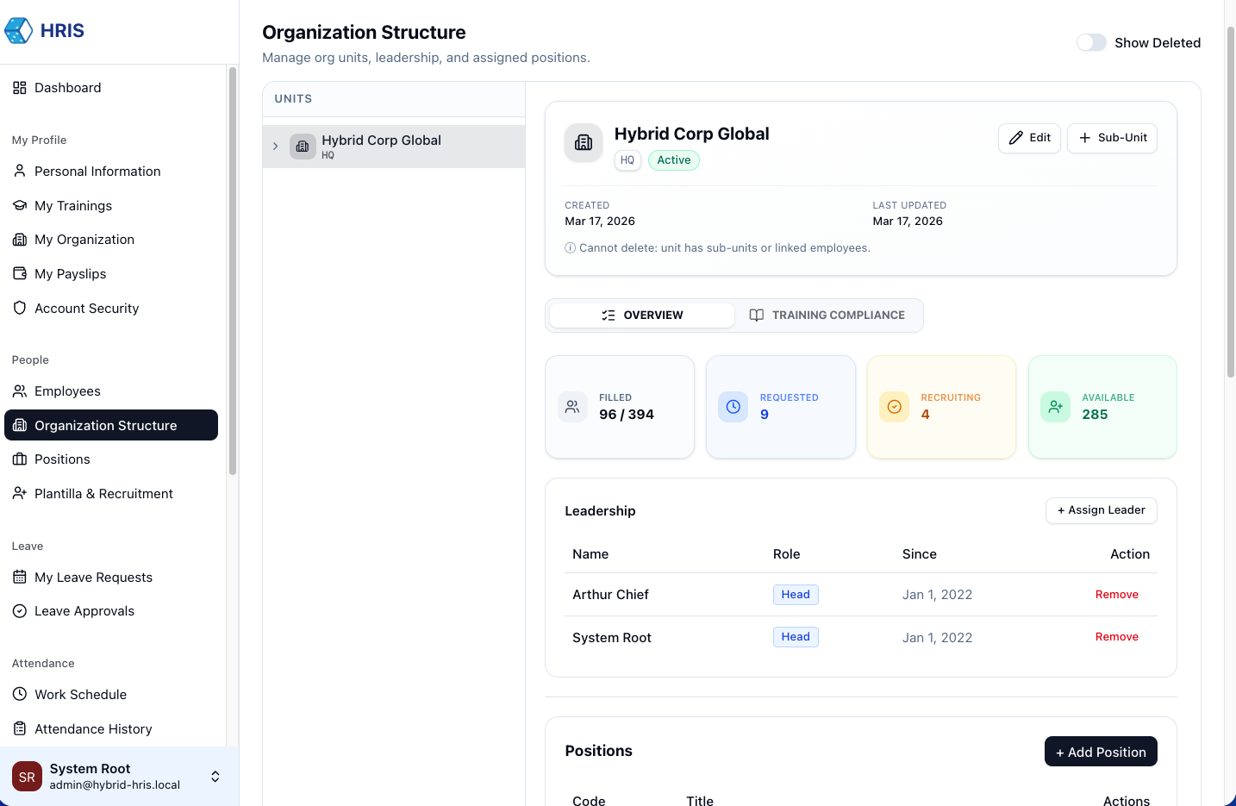Click the Add Position button
This screenshot has height=806, width=1236.
coord(1100,752)
